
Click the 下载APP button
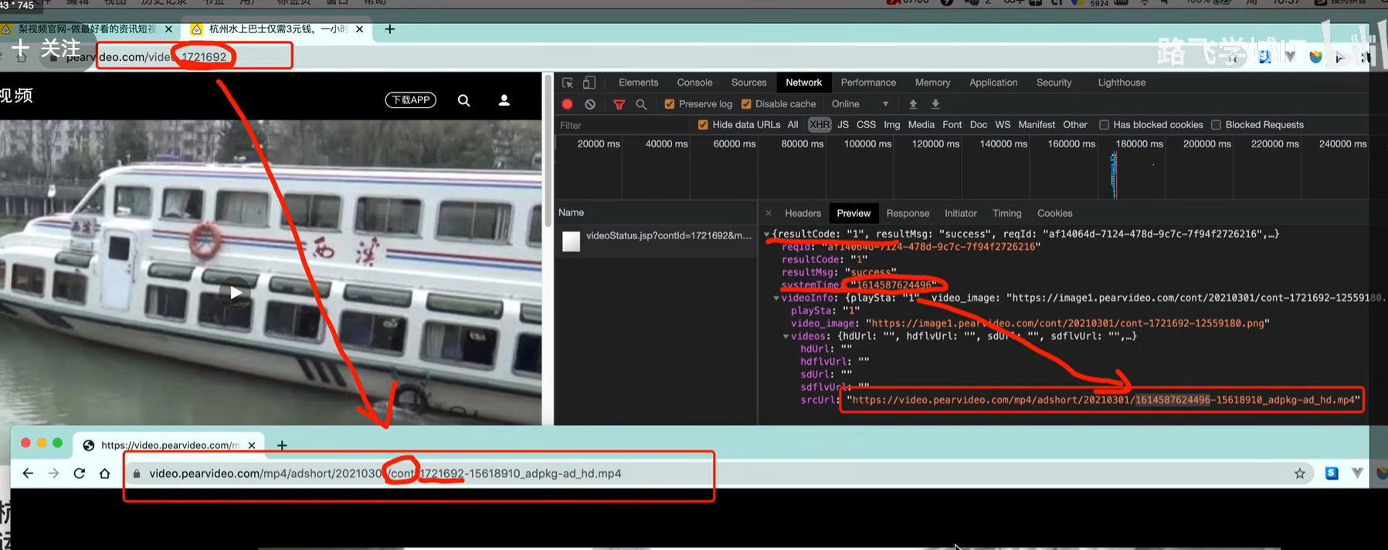tap(411, 100)
